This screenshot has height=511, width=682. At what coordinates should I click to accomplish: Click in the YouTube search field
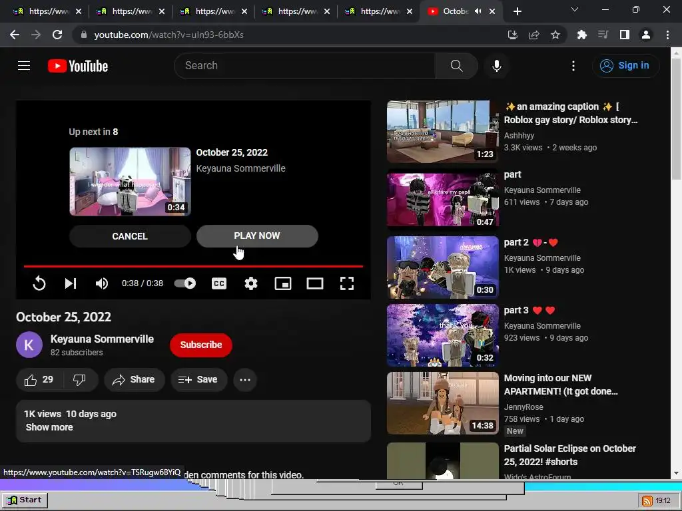coord(304,66)
